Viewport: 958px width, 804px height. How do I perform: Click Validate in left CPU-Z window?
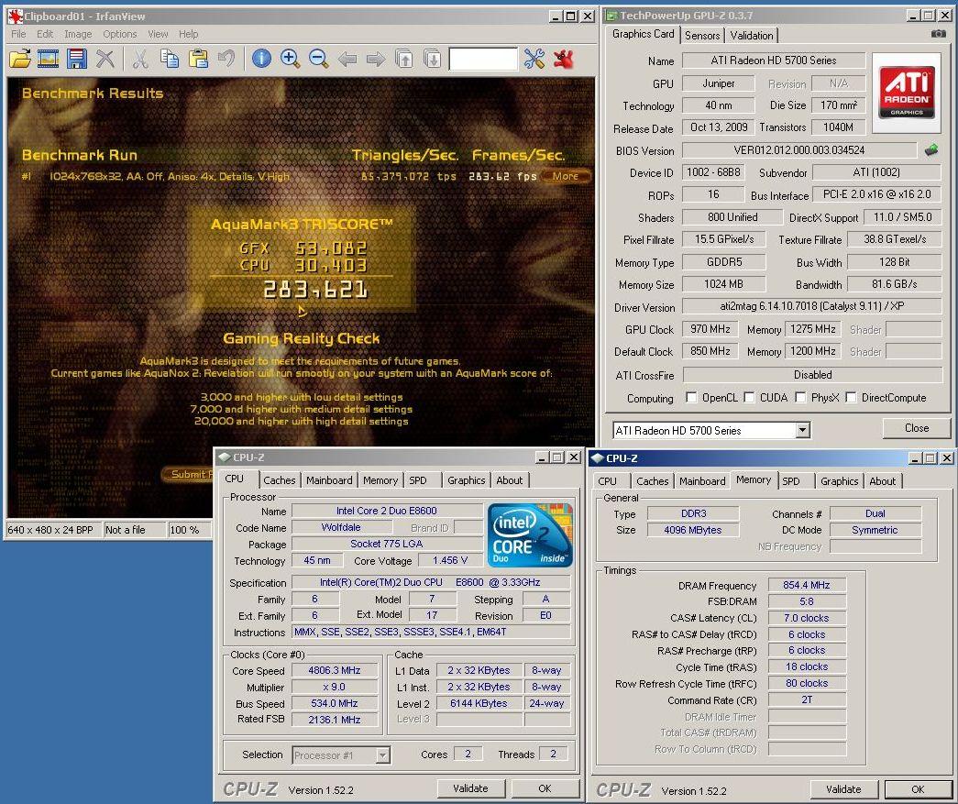[x=470, y=788]
